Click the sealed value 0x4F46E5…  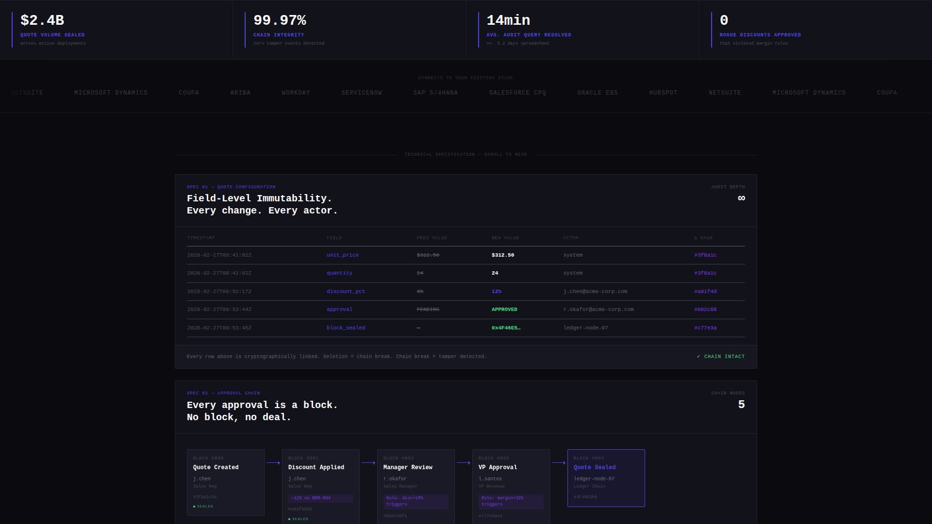click(506, 328)
